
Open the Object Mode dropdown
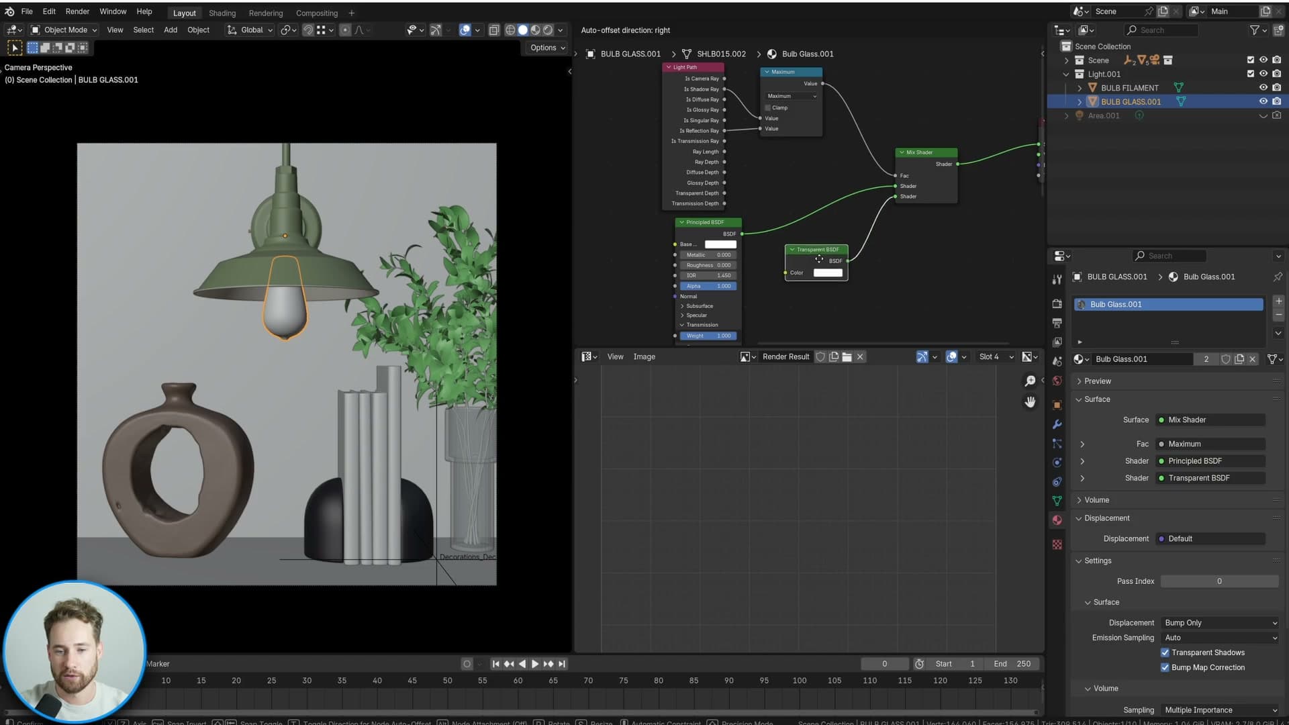tap(64, 30)
